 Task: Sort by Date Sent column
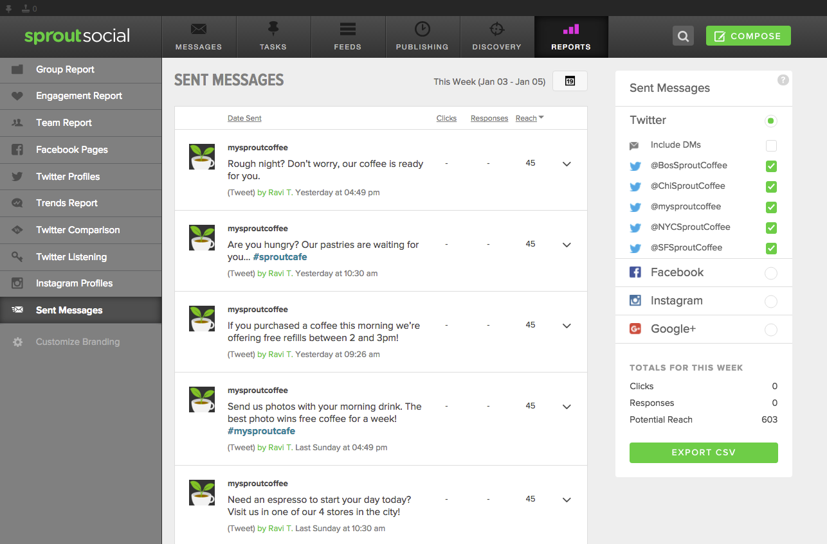pyautogui.click(x=244, y=118)
